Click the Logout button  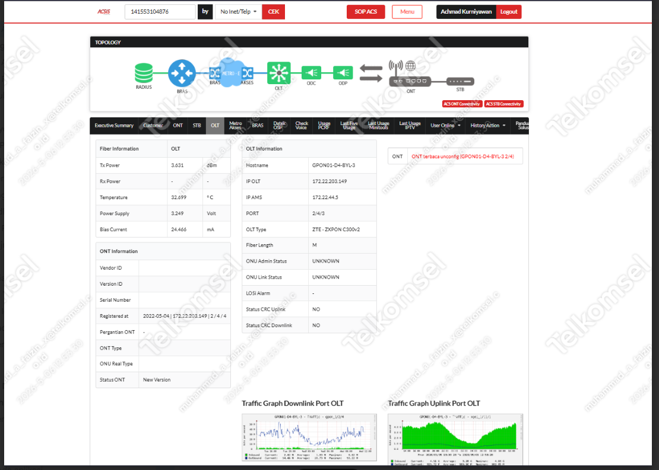click(x=509, y=12)
